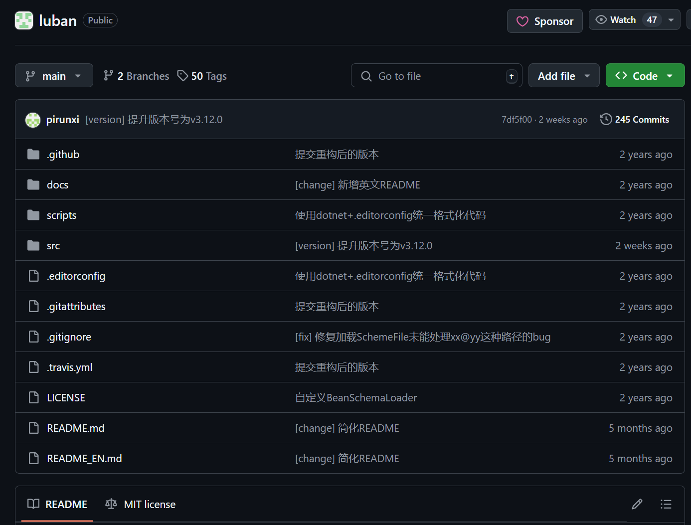Click the book icon beside README heading
The height and width of the screenshot is (525, 691).
point(33,504)
